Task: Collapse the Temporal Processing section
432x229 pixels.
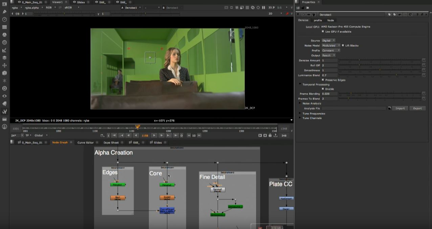Action: (300, 84)
